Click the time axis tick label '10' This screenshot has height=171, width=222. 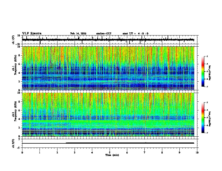tap(197, 153)
